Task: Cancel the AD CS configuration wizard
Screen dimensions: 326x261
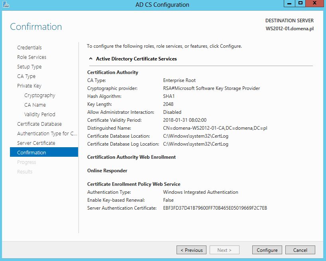Action: 300,250
